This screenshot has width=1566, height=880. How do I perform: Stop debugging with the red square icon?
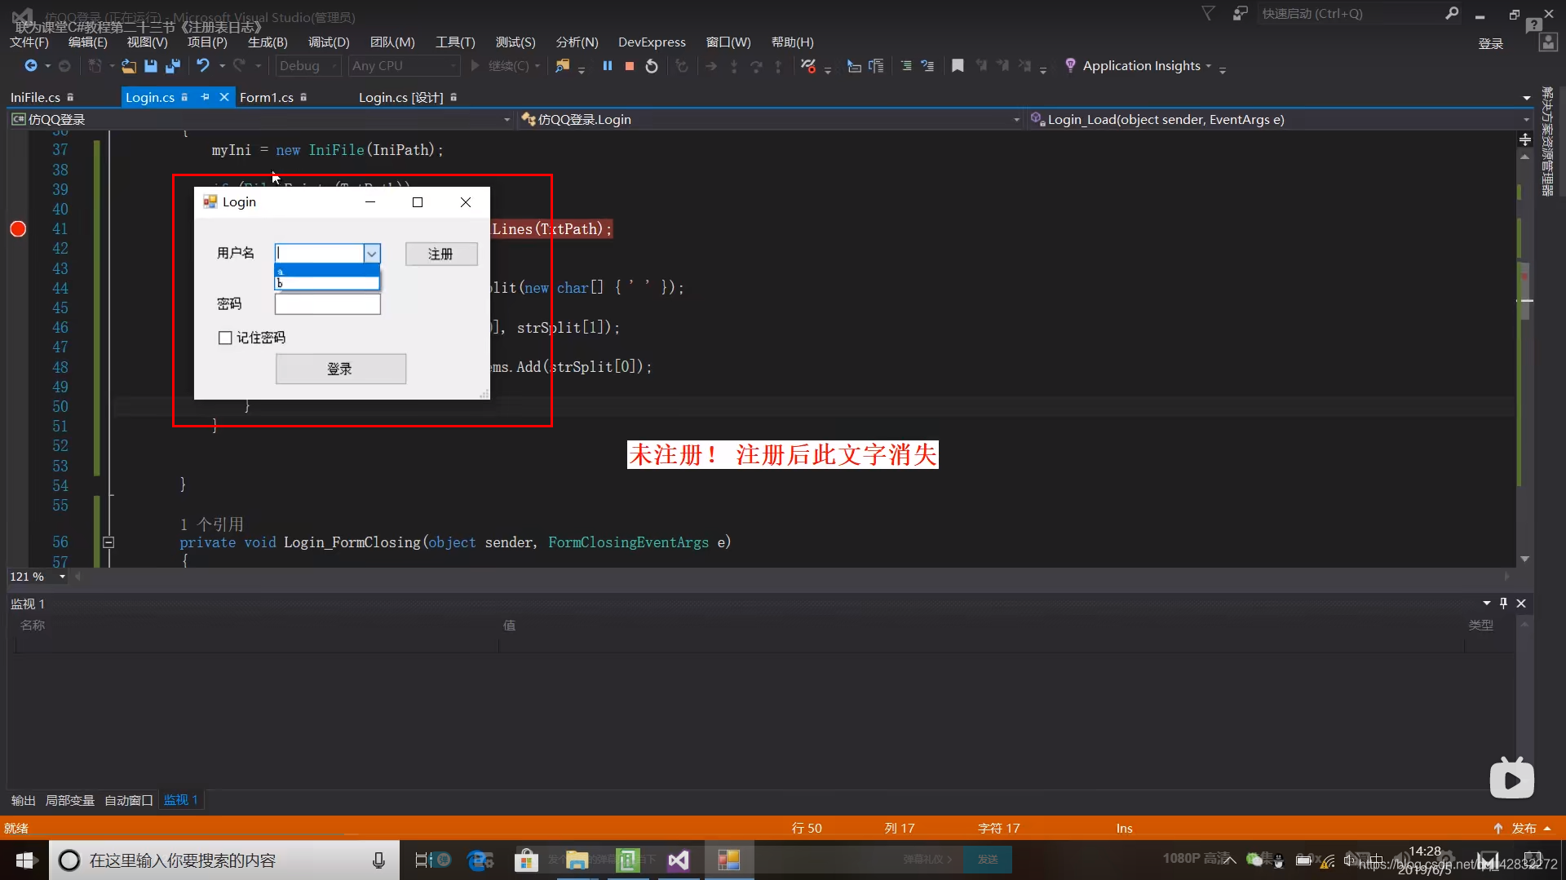[x=630, y=66]
